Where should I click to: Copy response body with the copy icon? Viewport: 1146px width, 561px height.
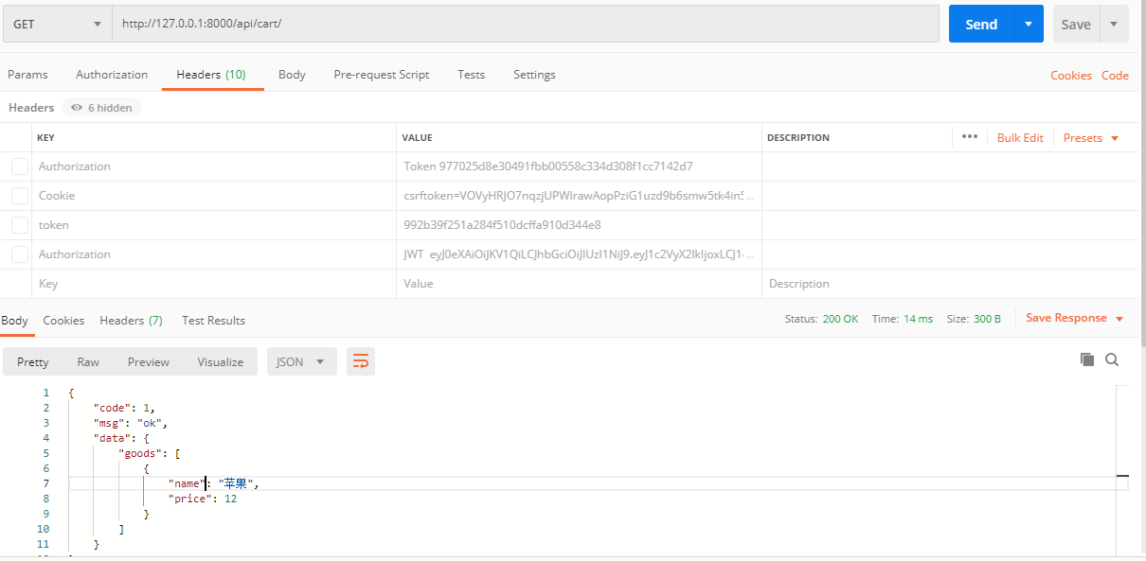[x=1087, y=359]
